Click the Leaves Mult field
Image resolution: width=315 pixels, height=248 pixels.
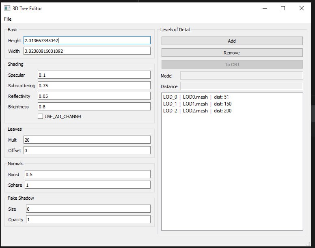[87, 140]
